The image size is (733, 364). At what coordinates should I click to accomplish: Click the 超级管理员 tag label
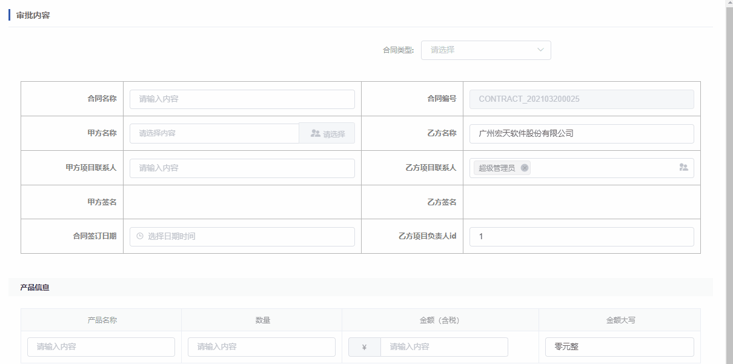[x=497, y=168]
